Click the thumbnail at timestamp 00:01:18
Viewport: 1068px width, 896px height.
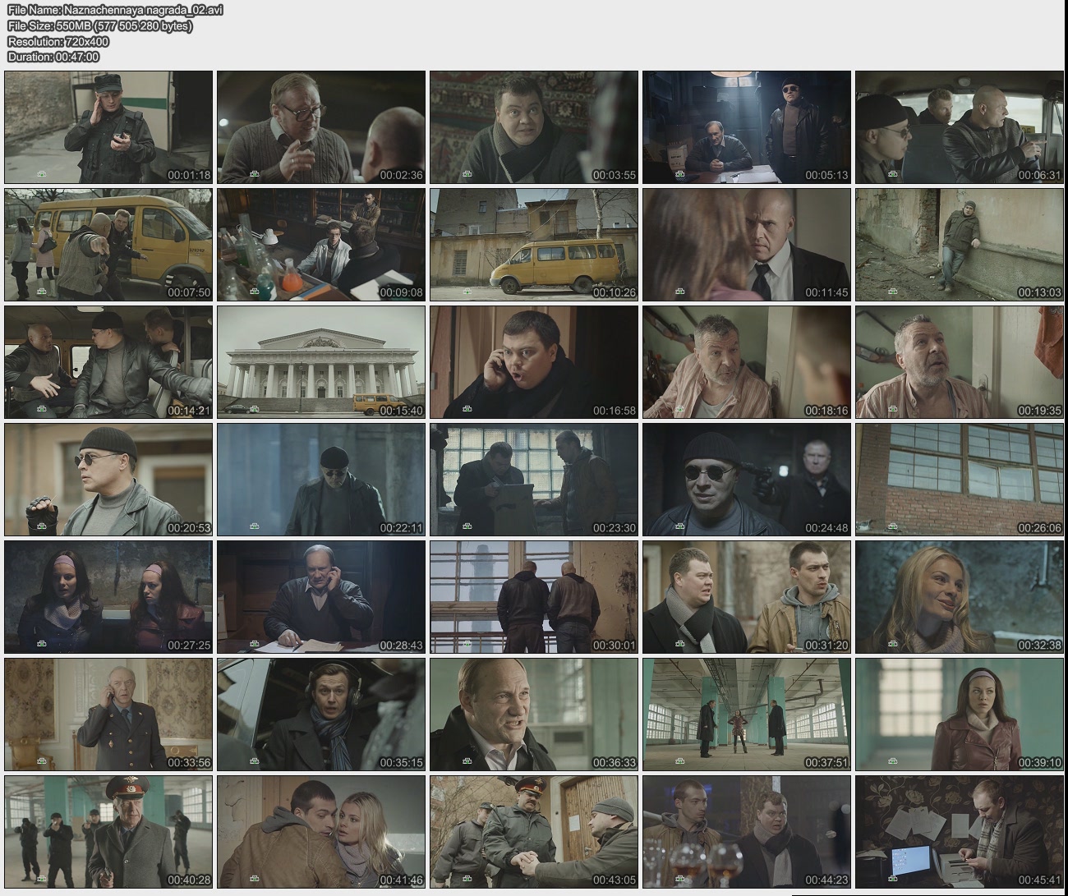pyautogui.click(x=108, y=127)
